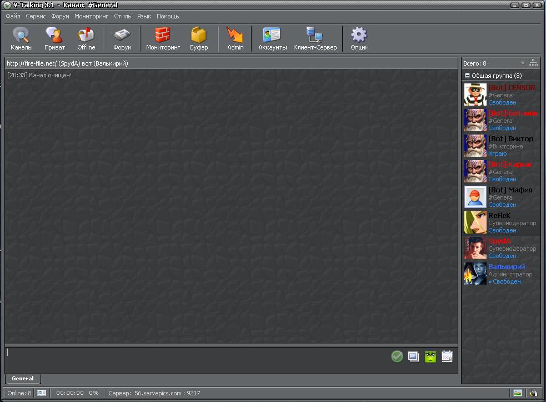Image resolution: width=546 pixels, height=402 pixels.
Task: Open the Опции gear icon
Action: click(359, 38)
